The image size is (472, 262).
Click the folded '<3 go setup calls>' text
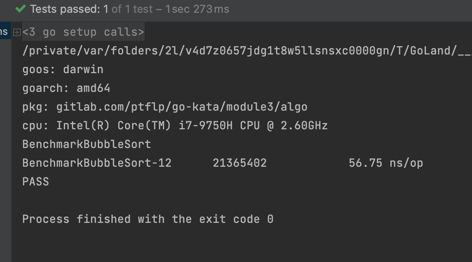(x=83, y=32)
